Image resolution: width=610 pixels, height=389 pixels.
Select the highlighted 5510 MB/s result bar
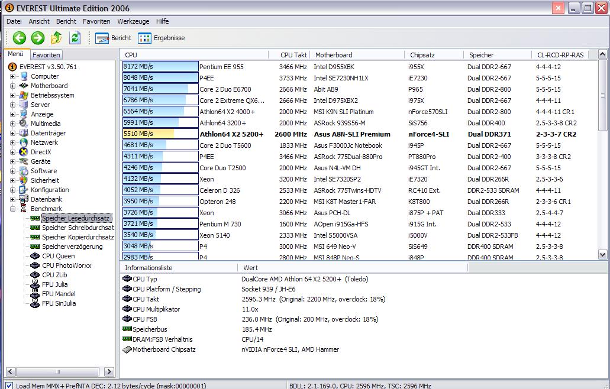(160, 134)
